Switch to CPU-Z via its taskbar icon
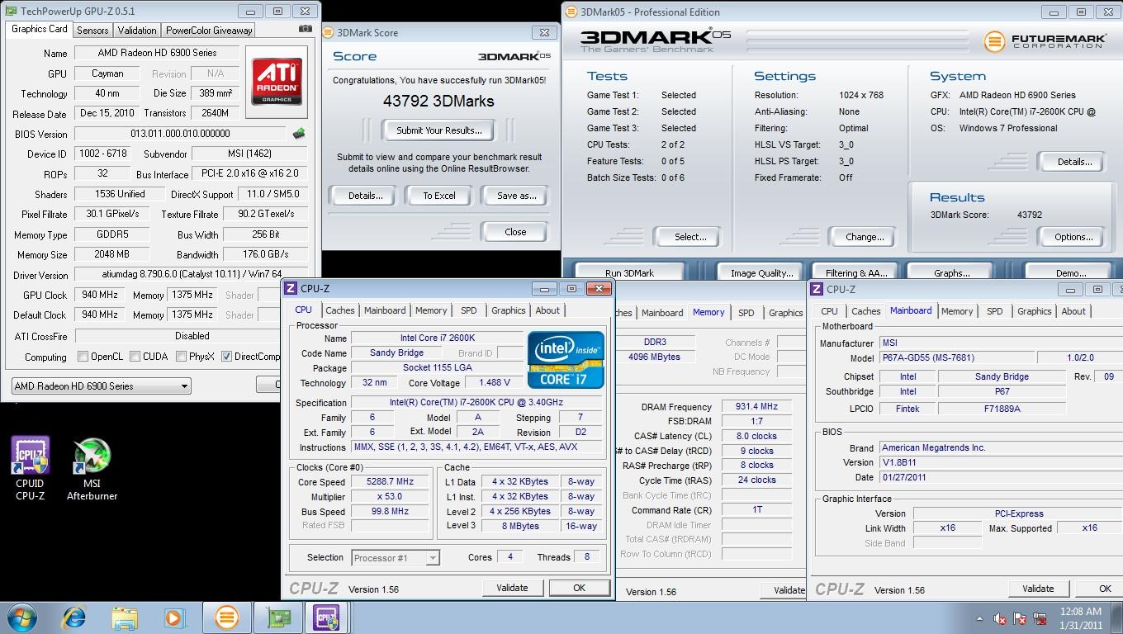 pos(327,617)
